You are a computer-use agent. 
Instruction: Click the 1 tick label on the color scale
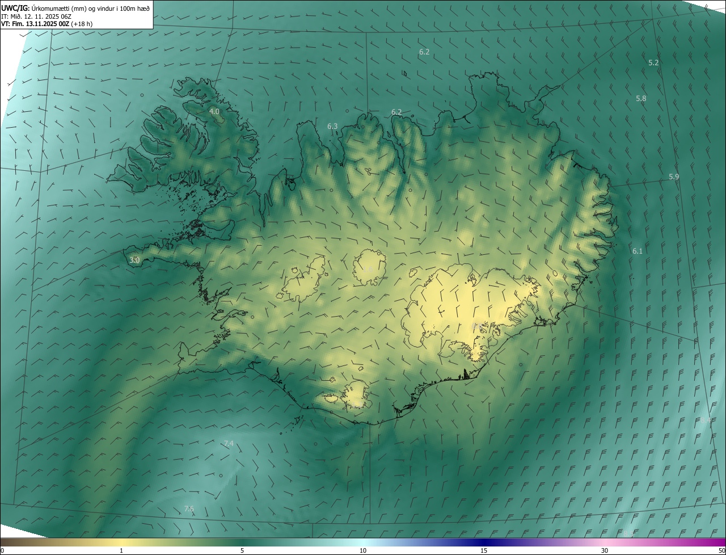click(121, 550)
